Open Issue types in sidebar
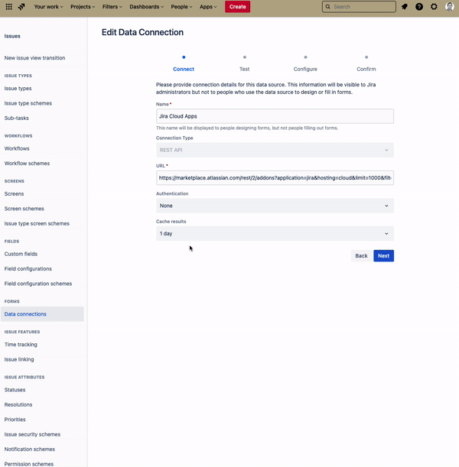This screenshot has width=459, height=467. pos(18,89)
